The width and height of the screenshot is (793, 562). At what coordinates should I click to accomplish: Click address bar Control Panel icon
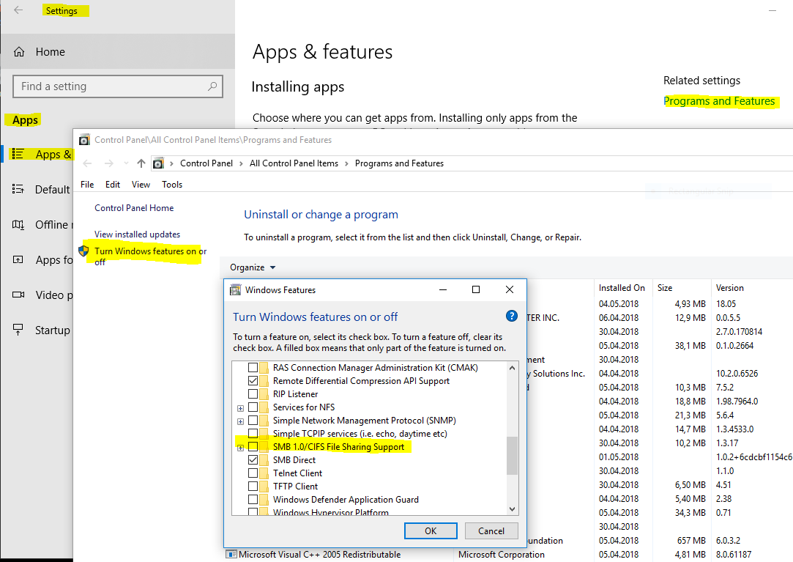158,163
